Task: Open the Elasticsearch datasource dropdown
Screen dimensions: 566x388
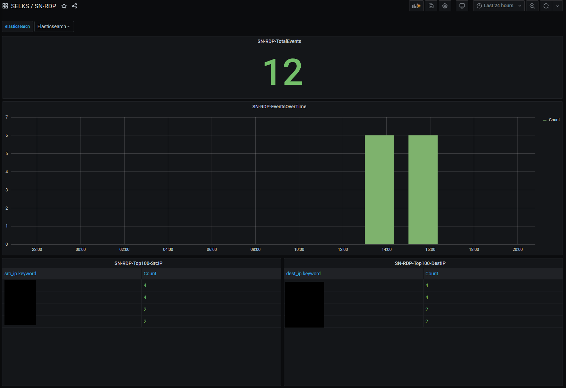Action: (54, 26)
